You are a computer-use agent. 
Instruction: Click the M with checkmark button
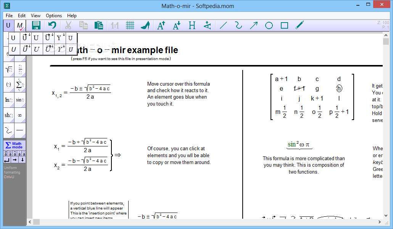20,26
